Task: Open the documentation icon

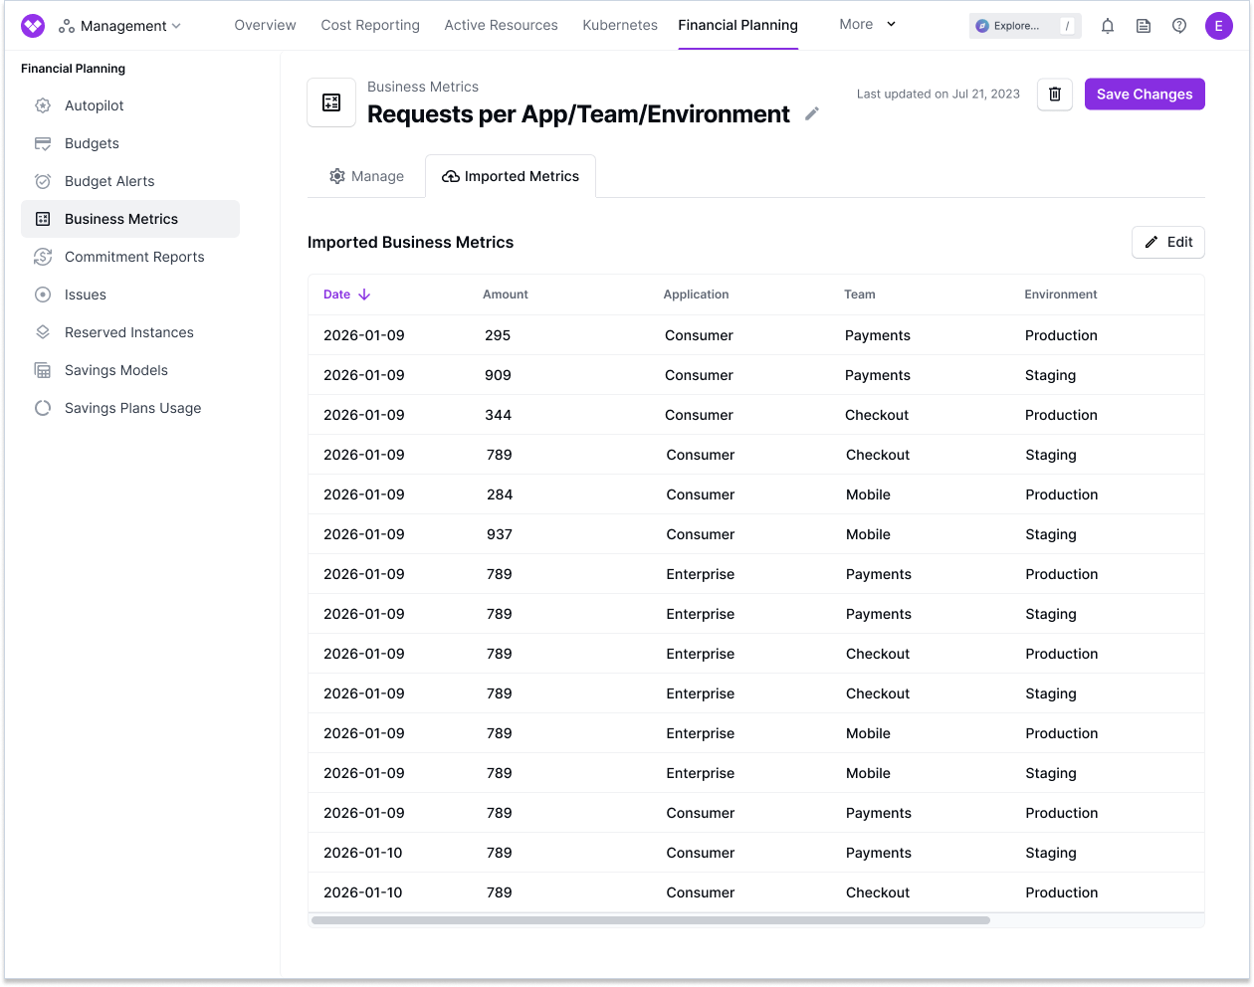Action: click(1144, 26)
